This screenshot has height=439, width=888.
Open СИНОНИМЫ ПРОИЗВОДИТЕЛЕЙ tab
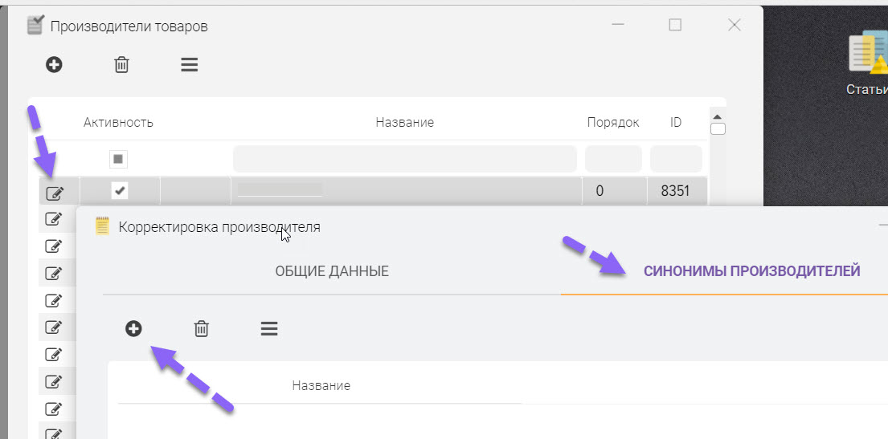[751, 271]
